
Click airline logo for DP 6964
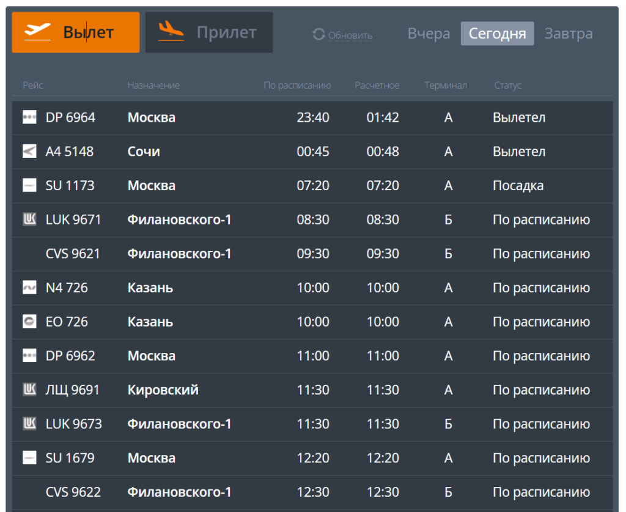tap(29, 117)
